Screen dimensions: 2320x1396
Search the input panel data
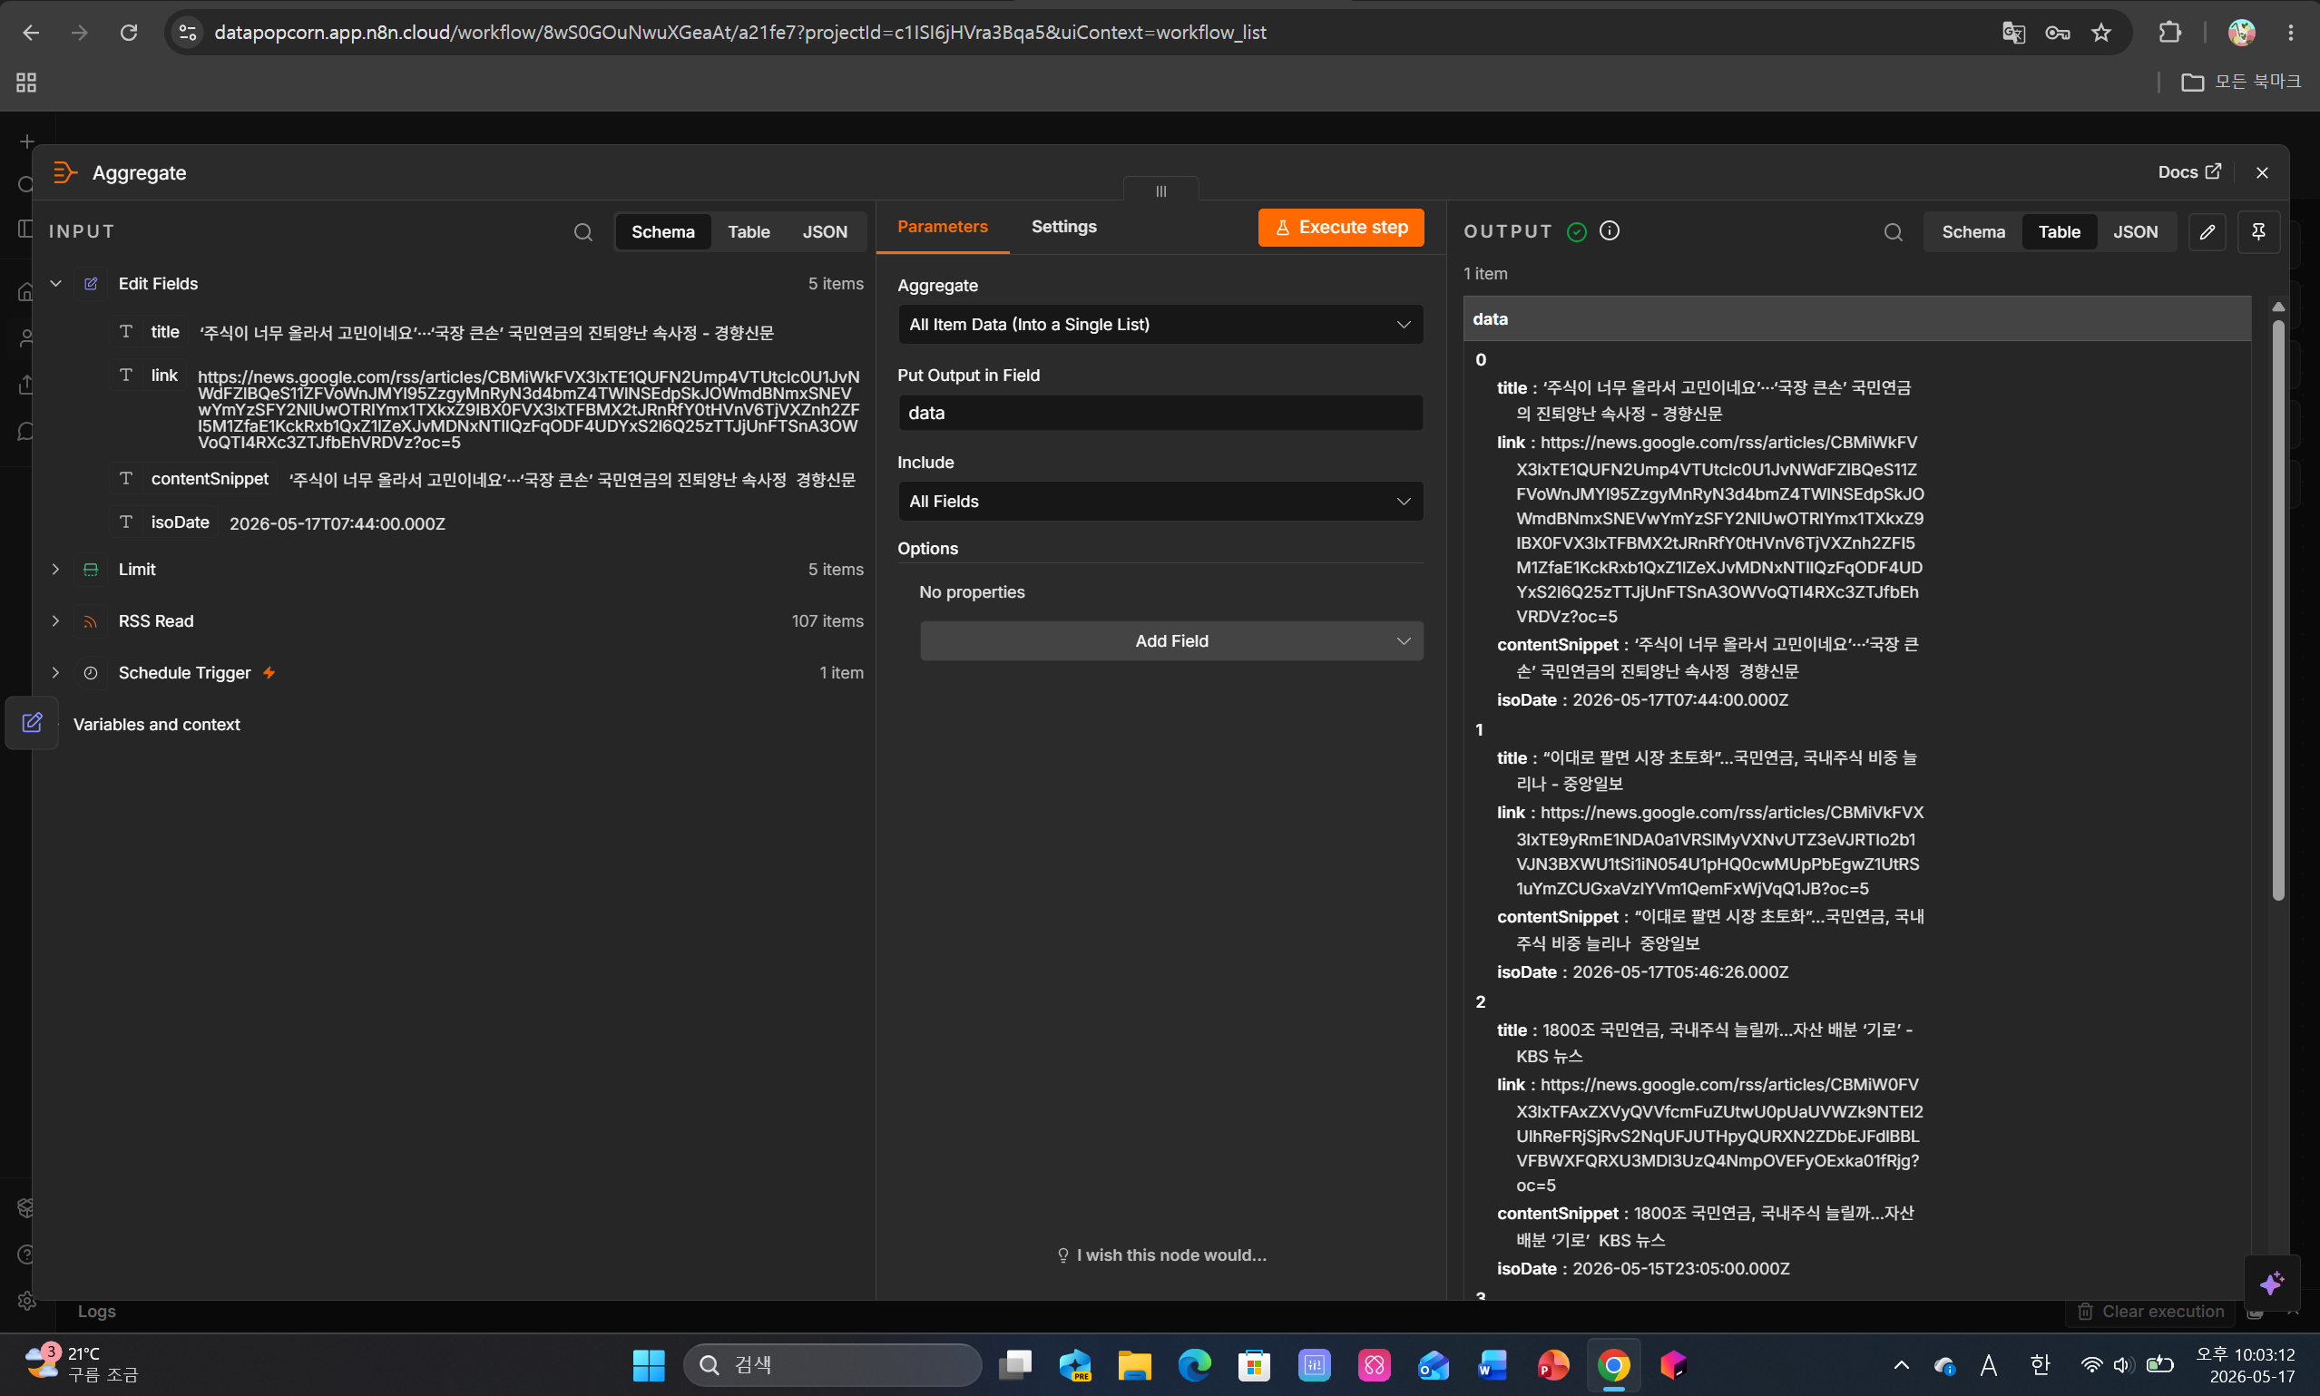[x=583, y=231]
